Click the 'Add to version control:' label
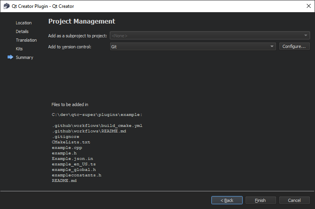315x209 pixels. coord(70,47)
